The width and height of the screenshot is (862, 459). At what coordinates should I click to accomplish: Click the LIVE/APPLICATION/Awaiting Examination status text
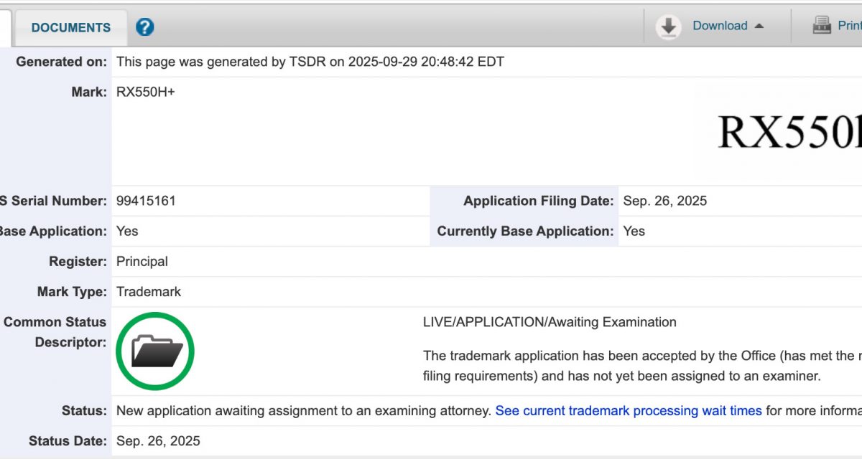pos(550,322)
